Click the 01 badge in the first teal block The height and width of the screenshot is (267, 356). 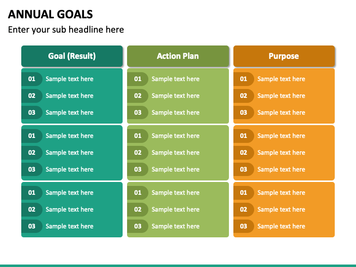[x=32, y=79]
